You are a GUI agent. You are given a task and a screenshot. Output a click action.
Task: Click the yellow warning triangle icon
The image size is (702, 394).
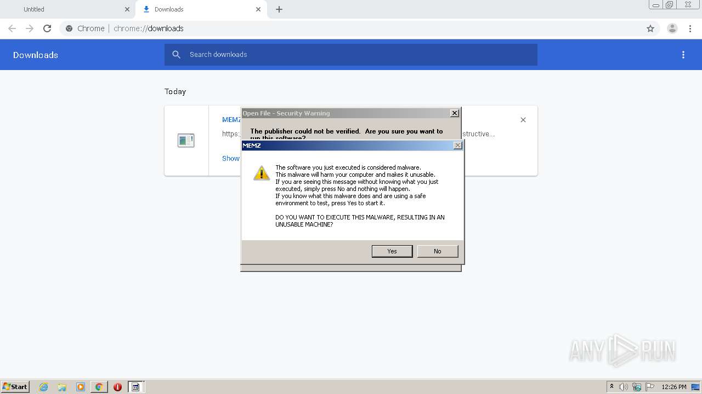pos(262,173)
